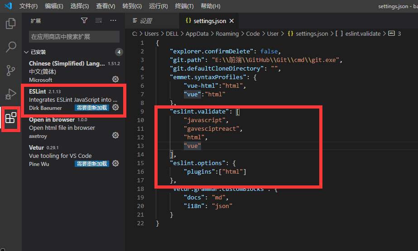The width and height of the screenshot is (418, 251).
Task: Click "git.path" key in editor
Action: click(187, 60)
